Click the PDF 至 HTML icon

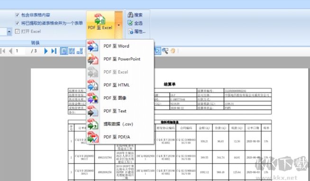(x=93, y=85)
